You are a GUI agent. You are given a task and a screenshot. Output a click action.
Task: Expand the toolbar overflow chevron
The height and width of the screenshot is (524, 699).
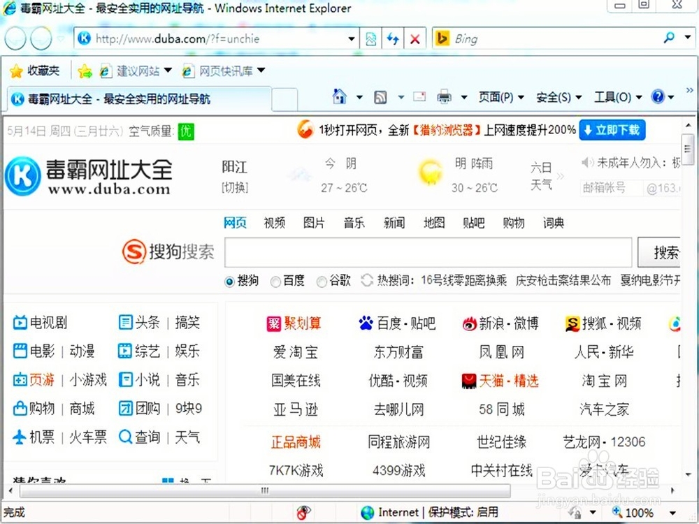[690, 90]
